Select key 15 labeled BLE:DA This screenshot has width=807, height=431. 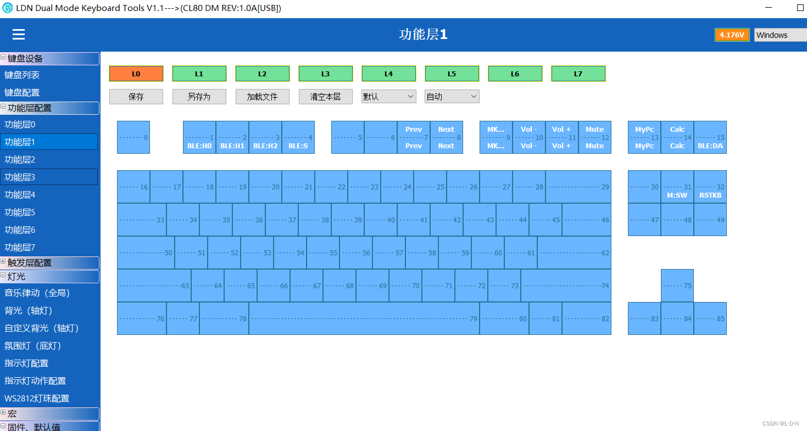(710, 137)
